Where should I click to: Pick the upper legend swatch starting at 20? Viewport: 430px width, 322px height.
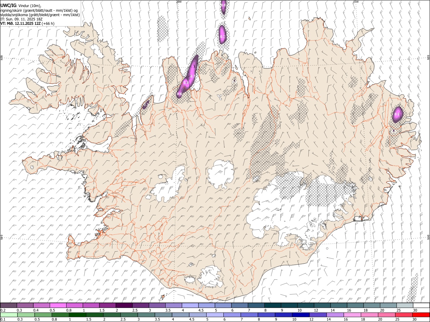point(388,306)
